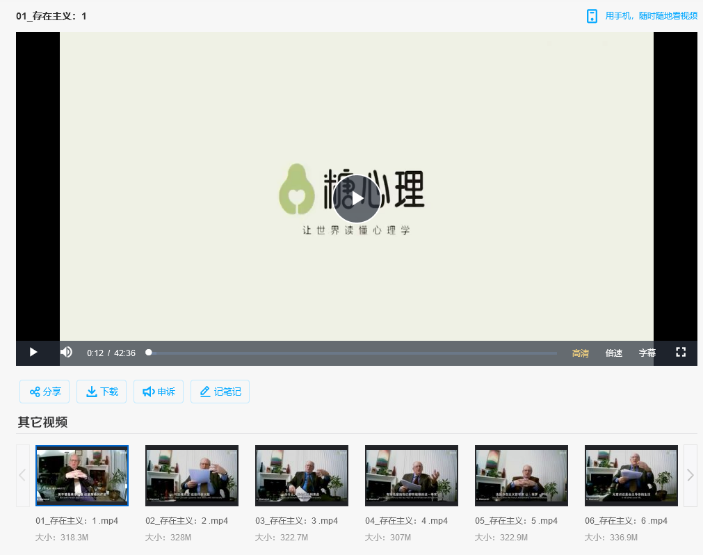Enter fullscreen mode on the video player
This screenshot has width=703, height=555.
[680, 353]
